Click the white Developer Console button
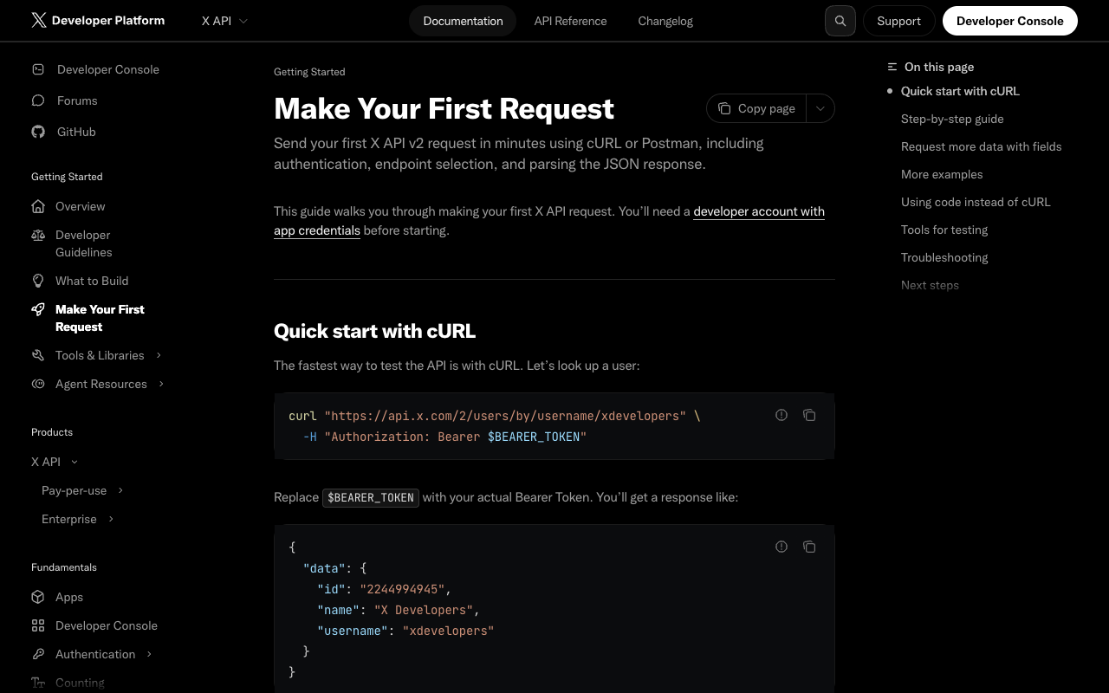The width and height of the screenshot is (1109, 693). [x=1010, y=21]
